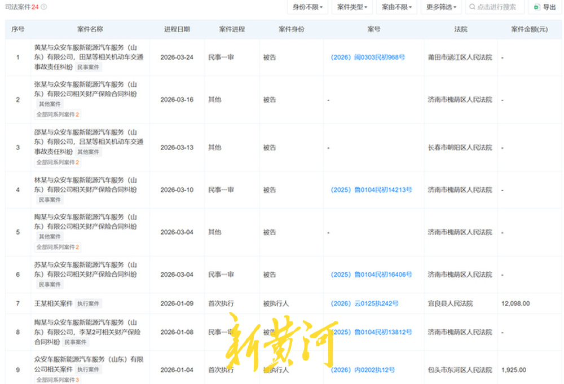Open case (2026) 云0125执242号
Image resolution: width=564 pixels, height=384 pixels.
click(364, 303)
